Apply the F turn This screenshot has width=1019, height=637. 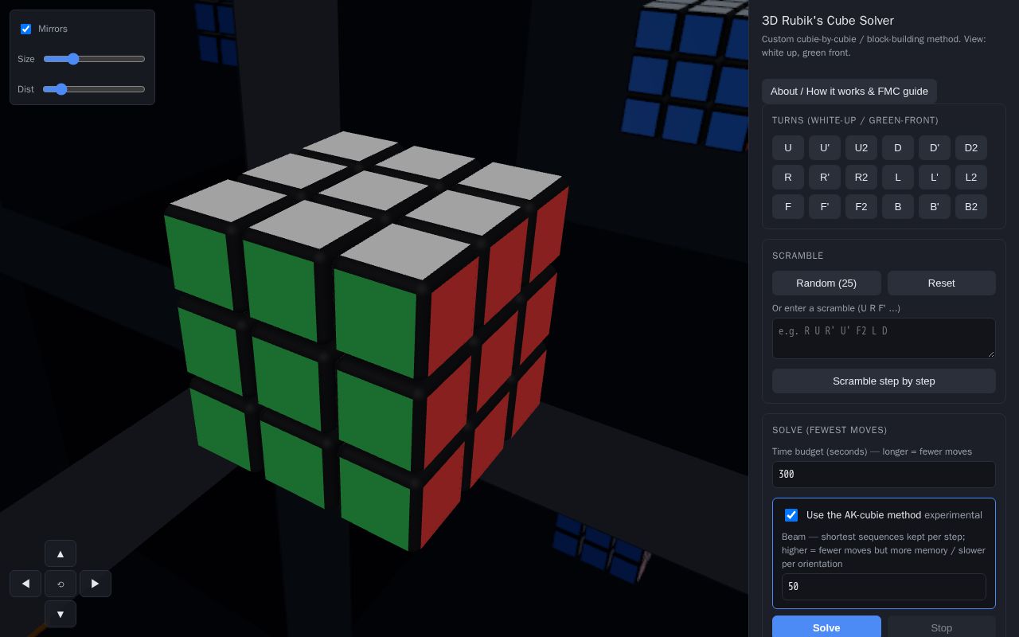pyautogui.click(x=788, y=206)
